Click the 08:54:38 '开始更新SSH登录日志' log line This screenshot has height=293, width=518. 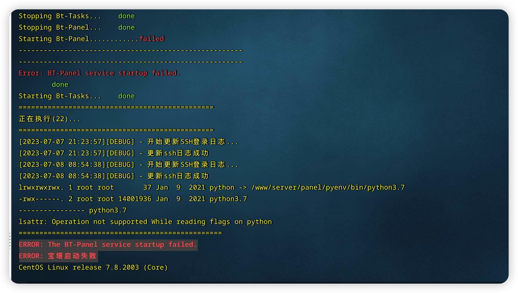pyautogui.click(x=129, y=165)
